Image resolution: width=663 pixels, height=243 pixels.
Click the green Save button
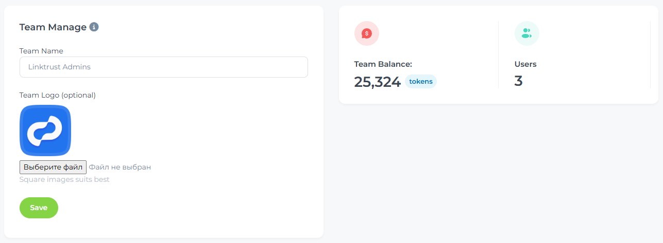tap(39, 208)
